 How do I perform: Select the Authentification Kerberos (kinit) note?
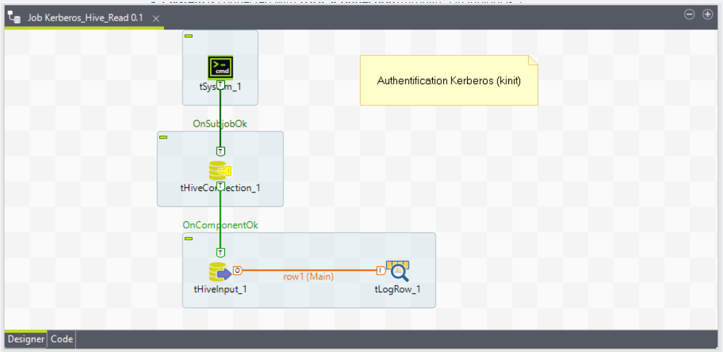pos(449,81)
